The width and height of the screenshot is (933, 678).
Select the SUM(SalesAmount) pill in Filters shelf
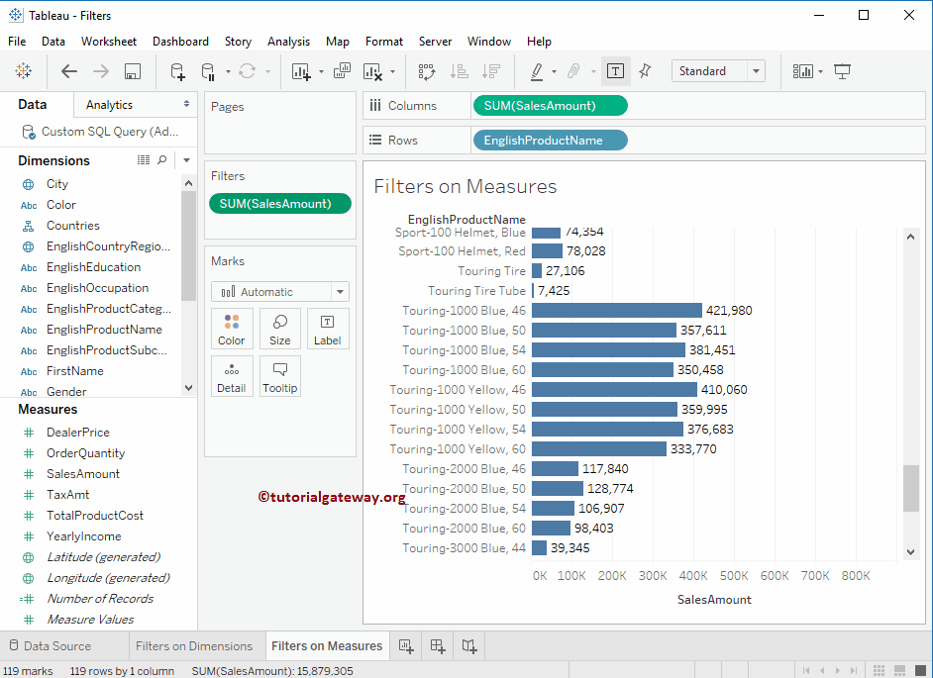click(280, 204)
